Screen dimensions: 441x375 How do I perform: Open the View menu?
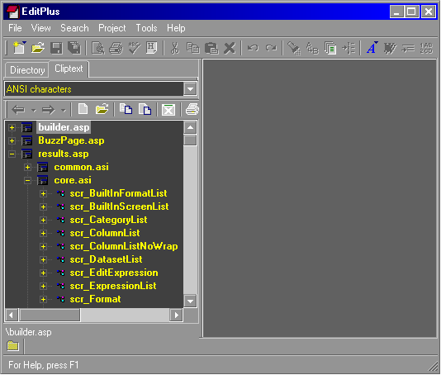click(x=40, y=28)
